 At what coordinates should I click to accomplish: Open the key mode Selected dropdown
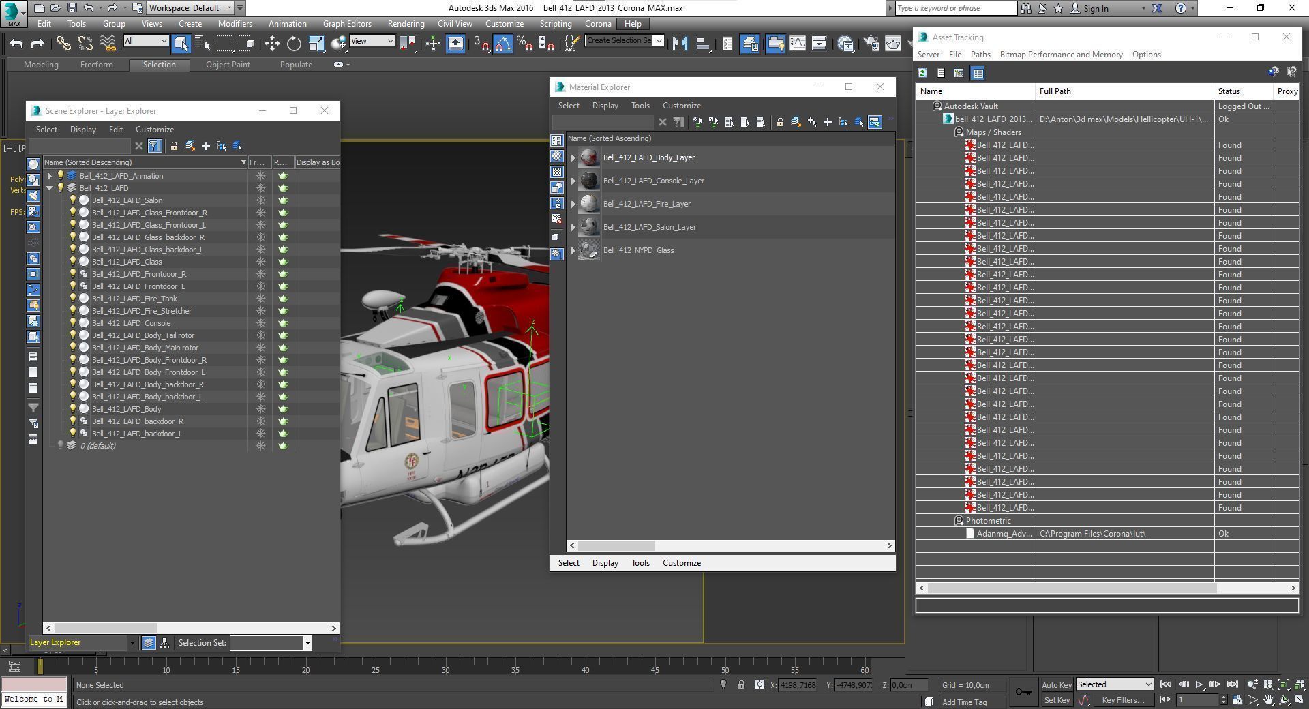tap(1114, 684)
